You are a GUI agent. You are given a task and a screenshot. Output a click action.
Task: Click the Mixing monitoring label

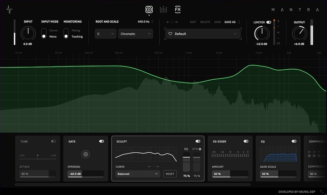[x=76, y=31]
